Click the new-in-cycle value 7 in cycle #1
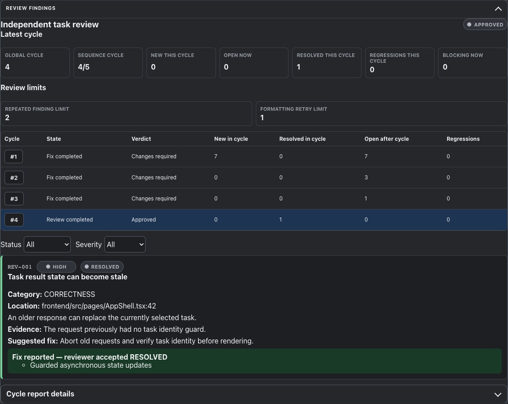The height and width of the screenshot is (404, 508). coord(216,156)
